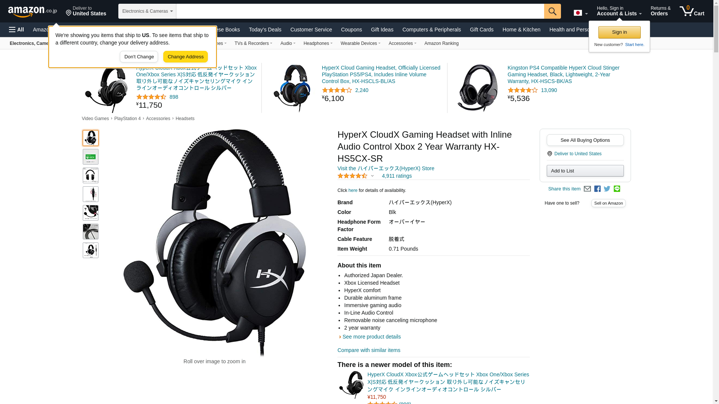The width and height of the screenshot is (719, 404).
Task: Open the All hamburger menu
Action: [16, 30]
